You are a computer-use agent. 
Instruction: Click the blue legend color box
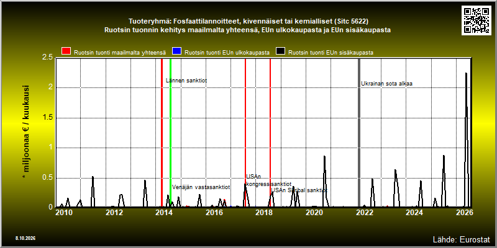[176, 51]
